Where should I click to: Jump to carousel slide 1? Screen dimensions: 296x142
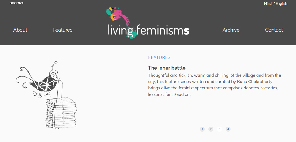click(202, 129)
